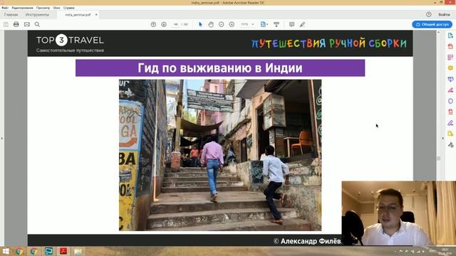Close the india_seminar.pdf tab

[x=96, y=14]
